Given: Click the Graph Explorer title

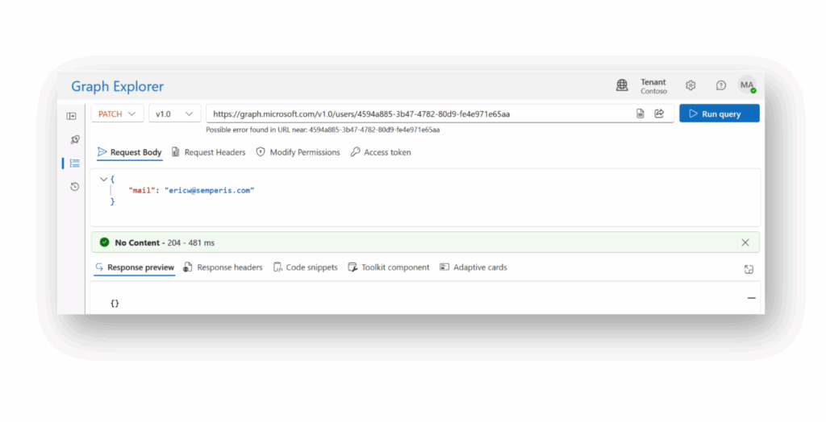Looking at the screenshot, I should click(118, 86).
